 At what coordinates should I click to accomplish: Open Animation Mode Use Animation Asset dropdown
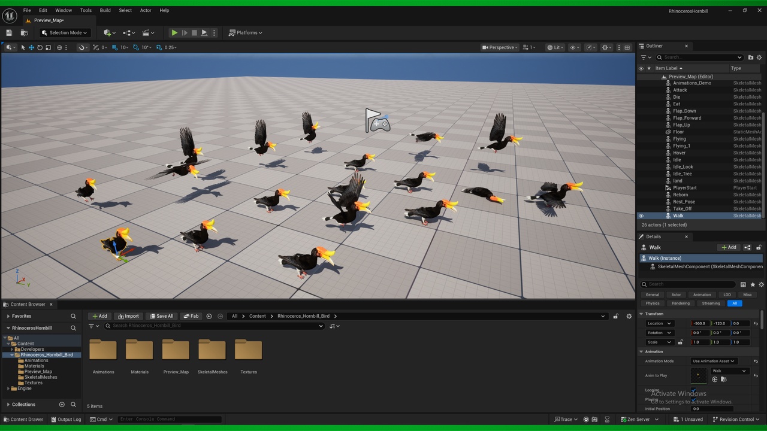click(713, 361)
